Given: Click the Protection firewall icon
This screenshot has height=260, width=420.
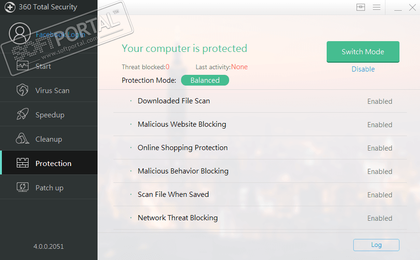Looking at the screenshot, I should tap(22, 163).
